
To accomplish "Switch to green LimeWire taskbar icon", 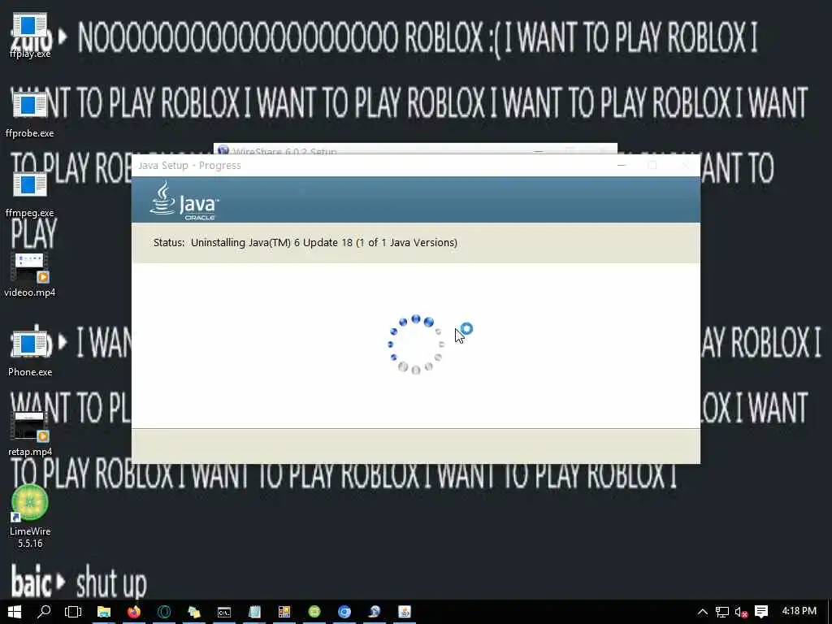I will (x=314, y=612).
